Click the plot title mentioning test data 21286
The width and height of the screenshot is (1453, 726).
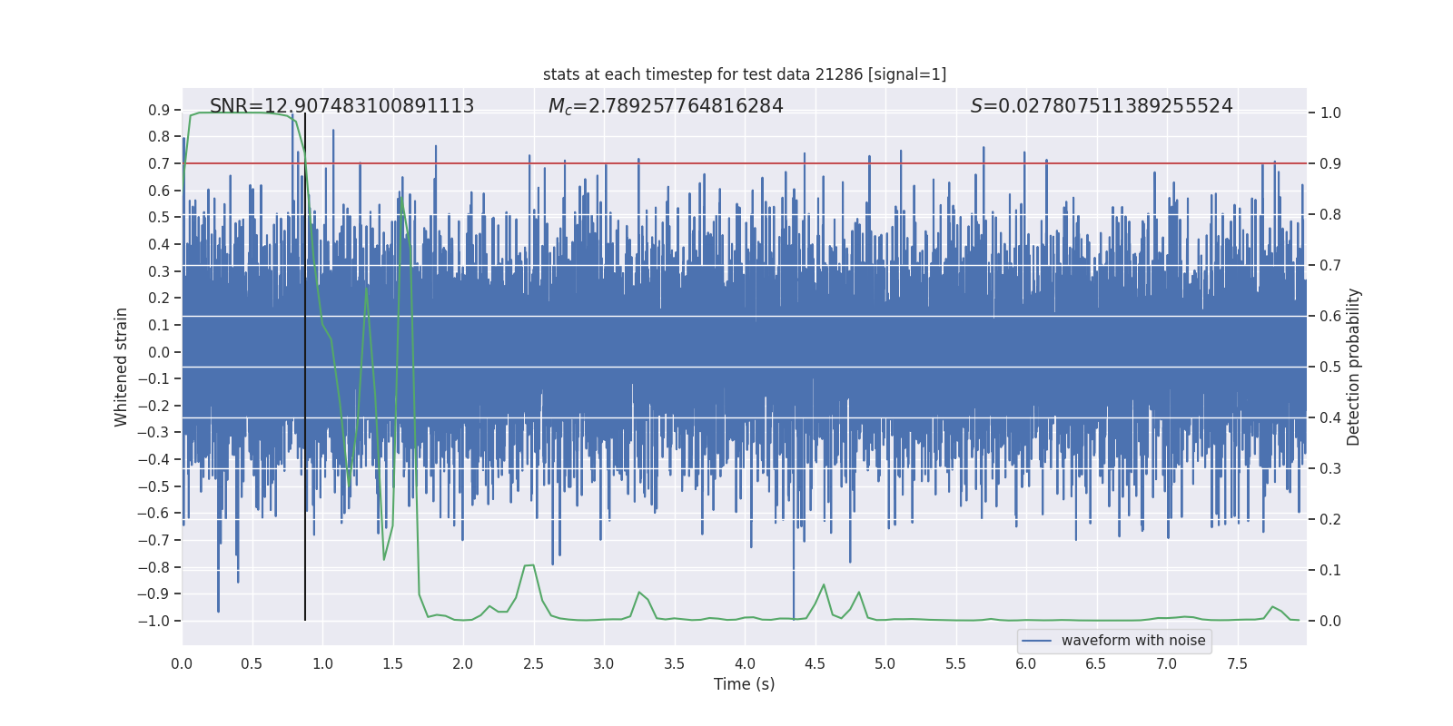(x=745, y=74)
